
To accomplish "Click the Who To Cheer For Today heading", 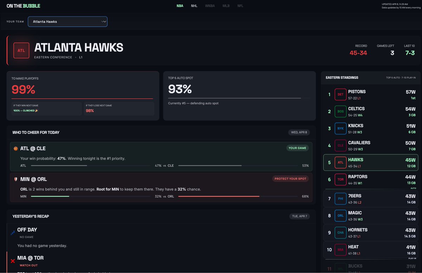I will pos(36,132).
